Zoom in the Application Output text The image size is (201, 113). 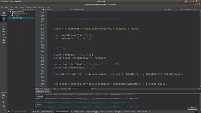tap(92, 89)
